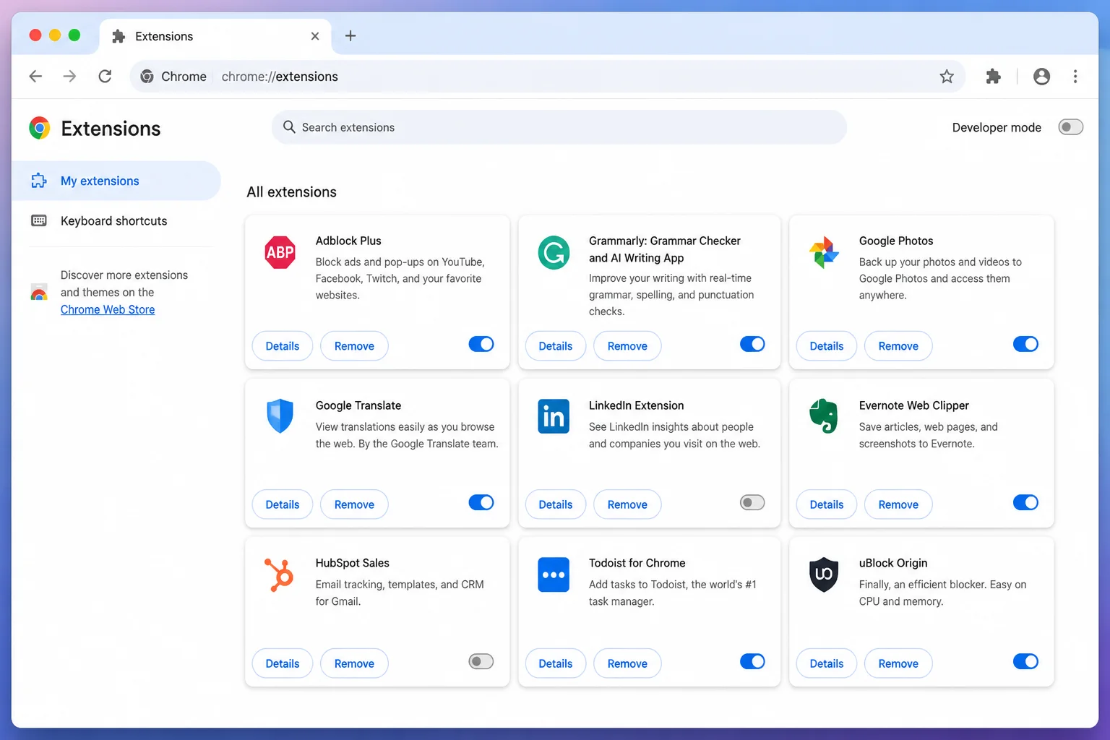Click the uBlock Origin shield icon
The width and height of the screenshot is (1110, 740).
pos(824,575)
